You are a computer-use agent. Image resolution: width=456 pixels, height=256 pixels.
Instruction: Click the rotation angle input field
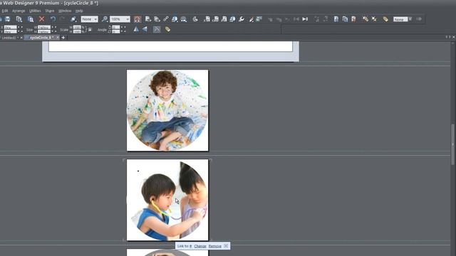pos(115,27)
